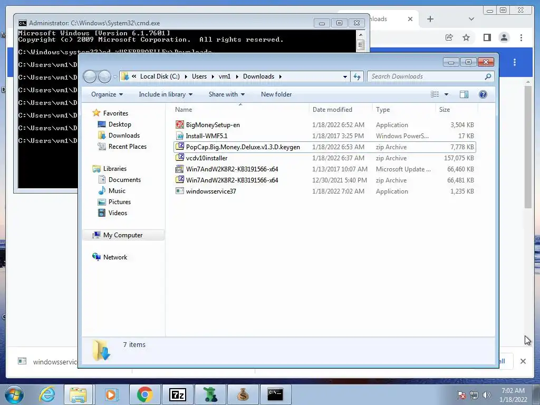The image size is (540, 405).
Task: Bookmark page with Chrome star icon
Action: tap(466, 37)
